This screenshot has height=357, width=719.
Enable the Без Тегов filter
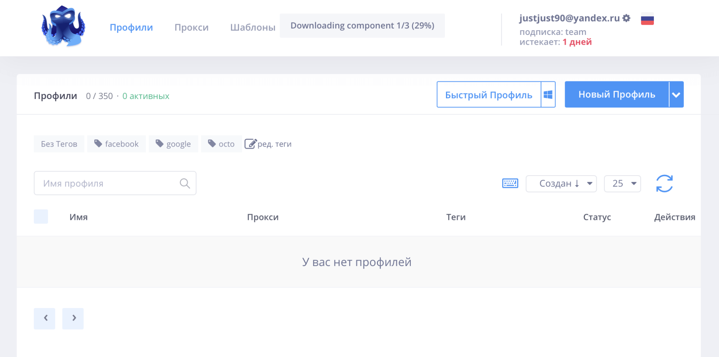coord(59,144)
